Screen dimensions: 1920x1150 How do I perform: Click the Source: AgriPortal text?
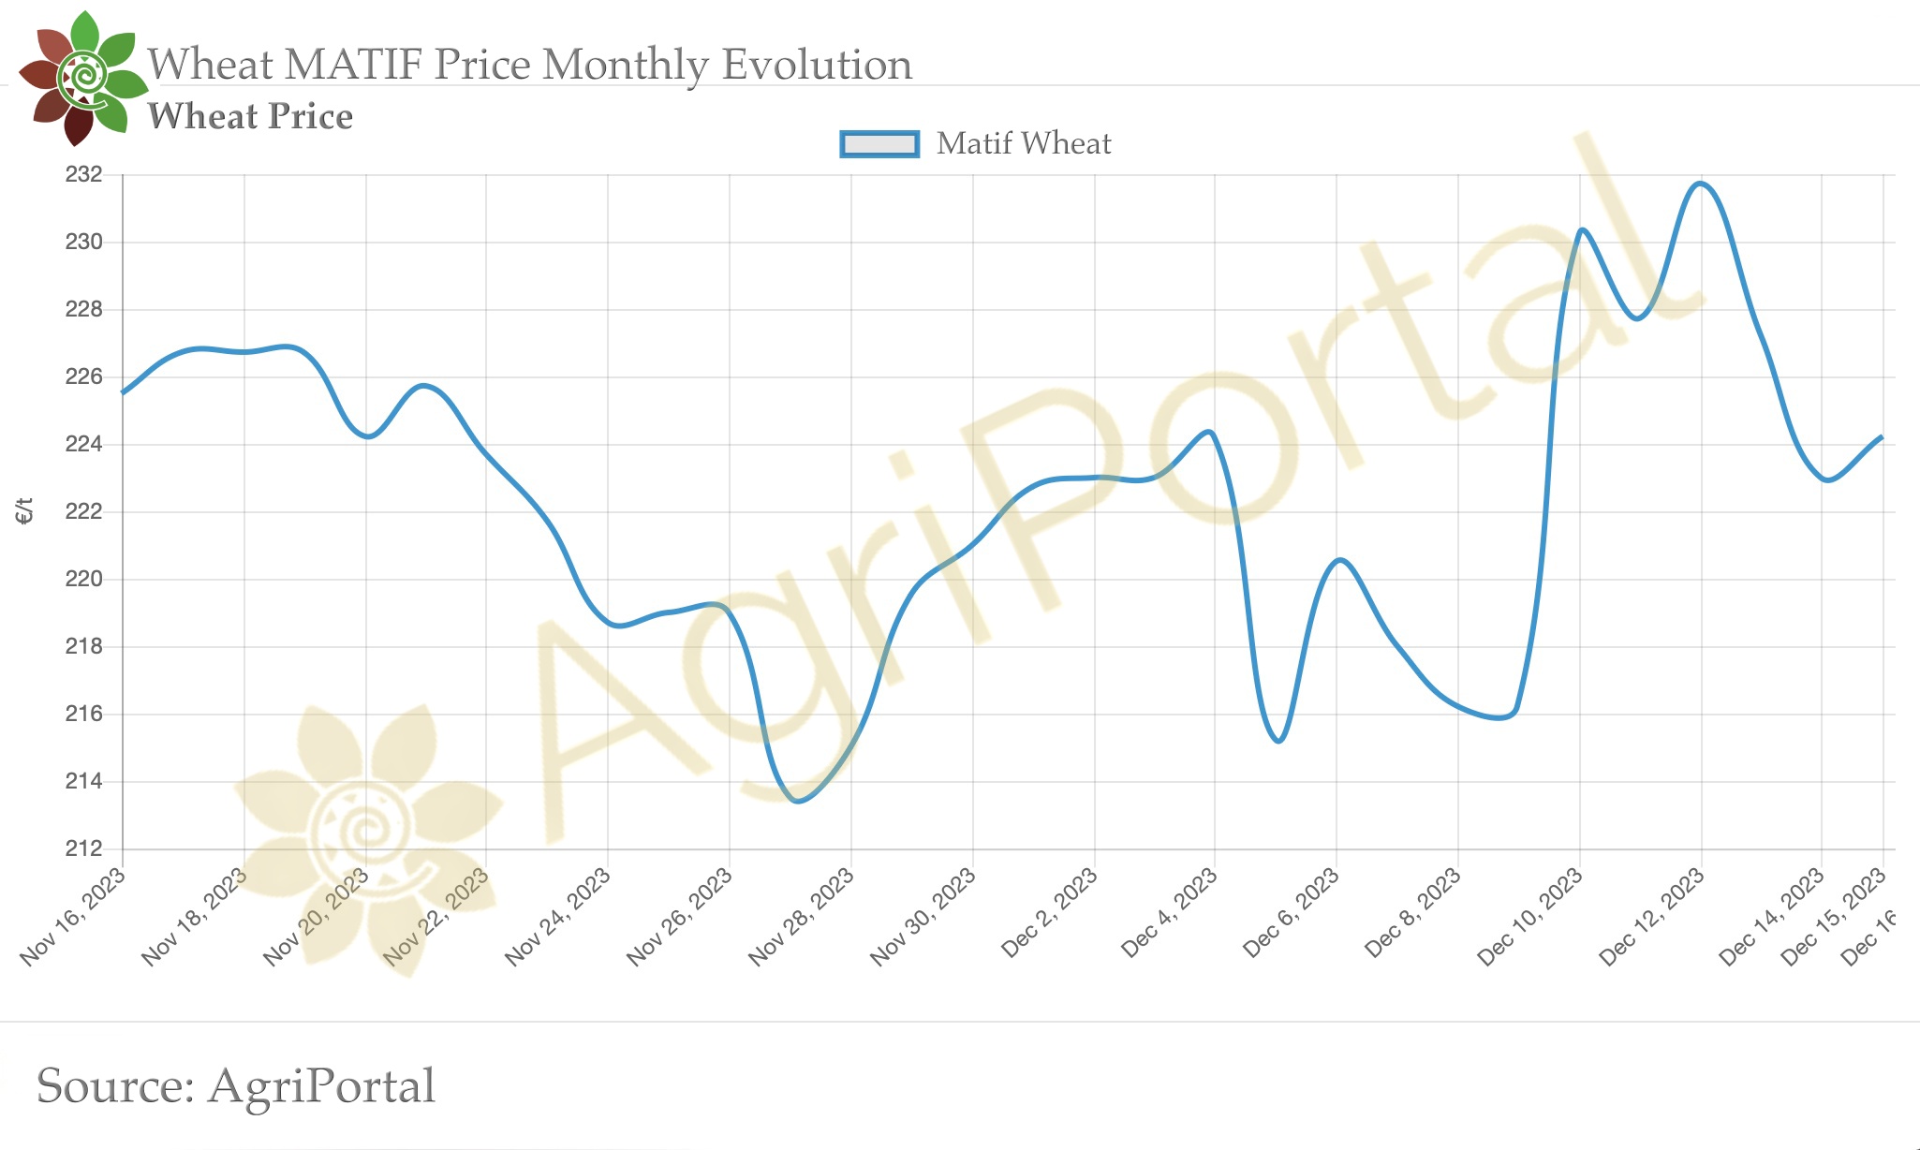point(235,1085)
